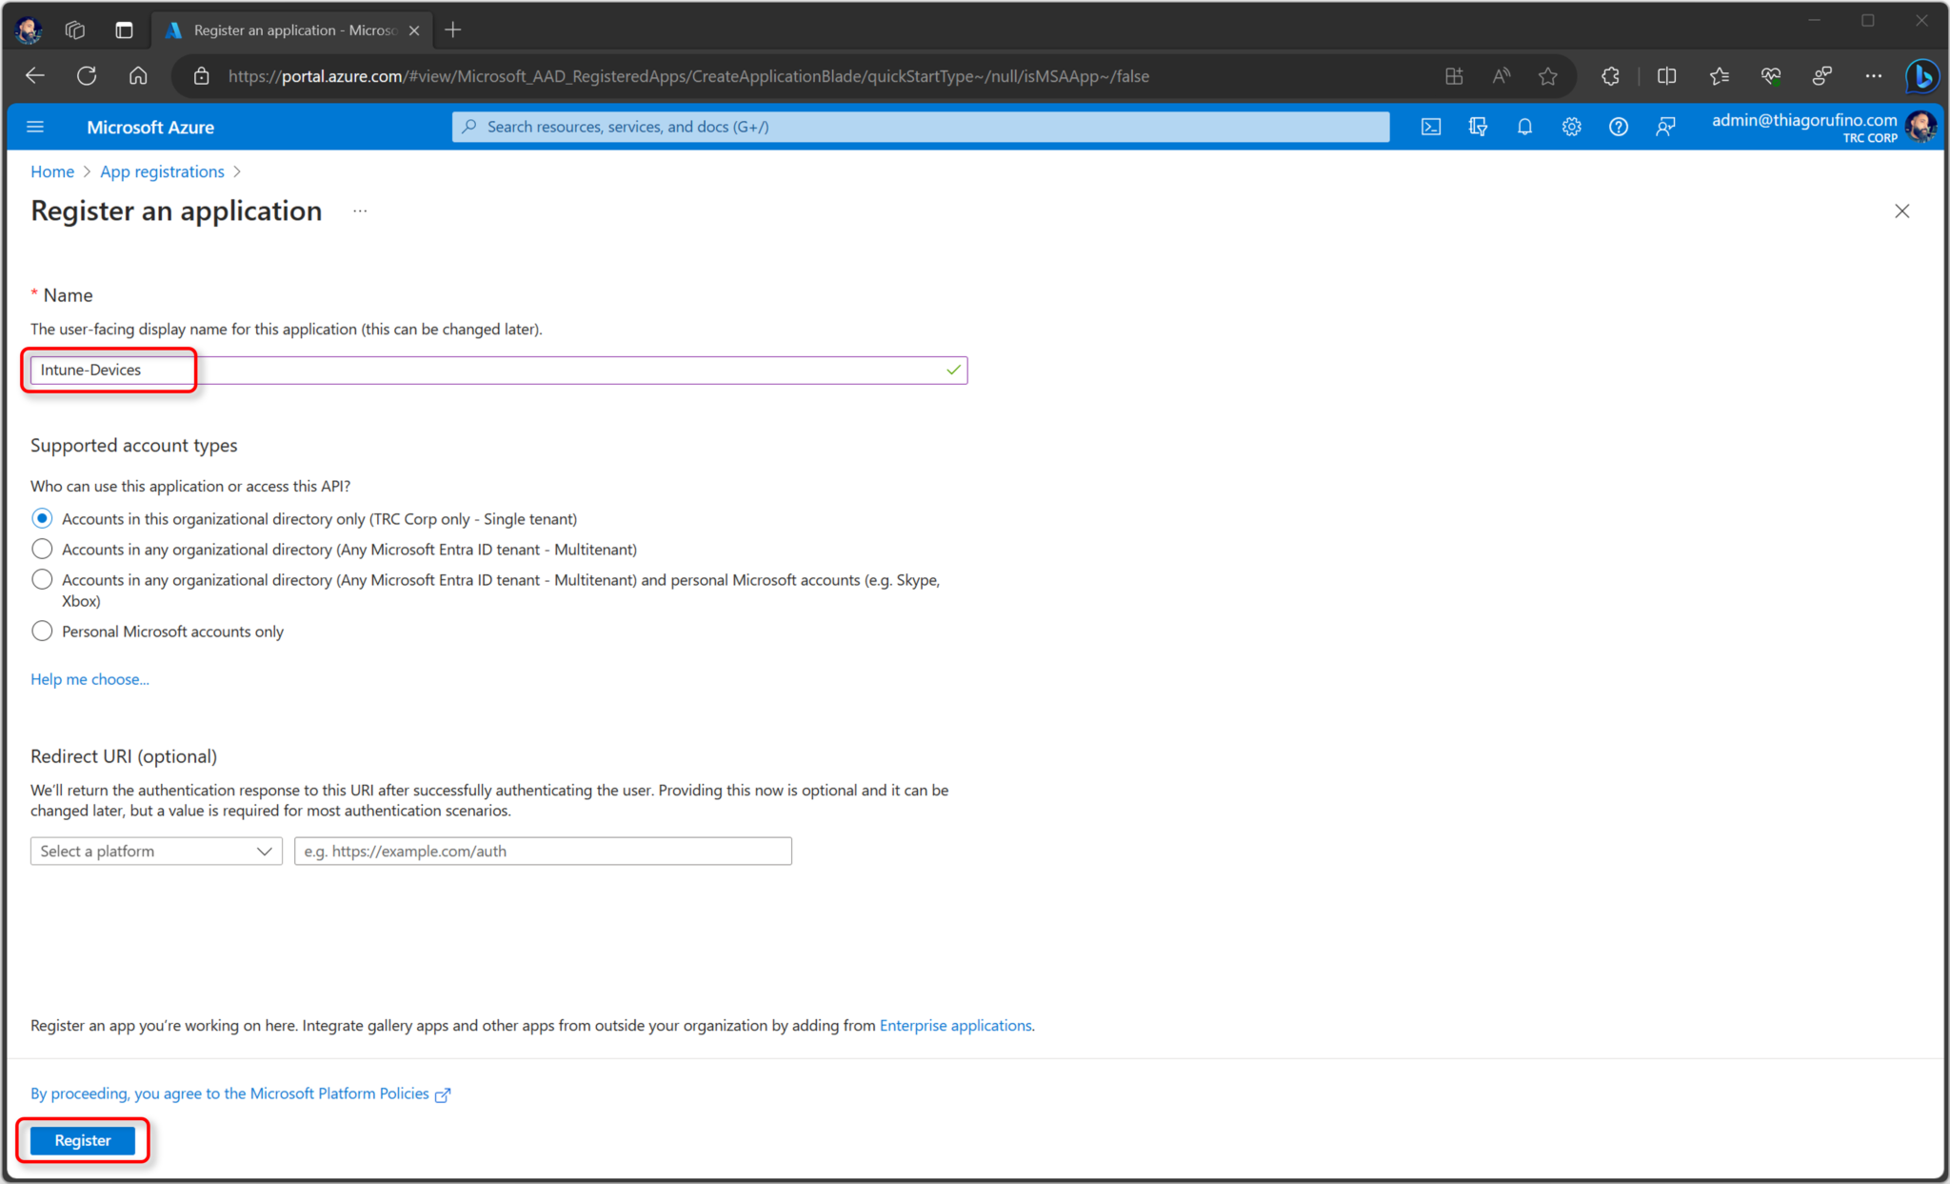Expand the Azure portal hamburger menu
The image size is (1950, 1184).
pyautogui.click(x=35, y=126)
